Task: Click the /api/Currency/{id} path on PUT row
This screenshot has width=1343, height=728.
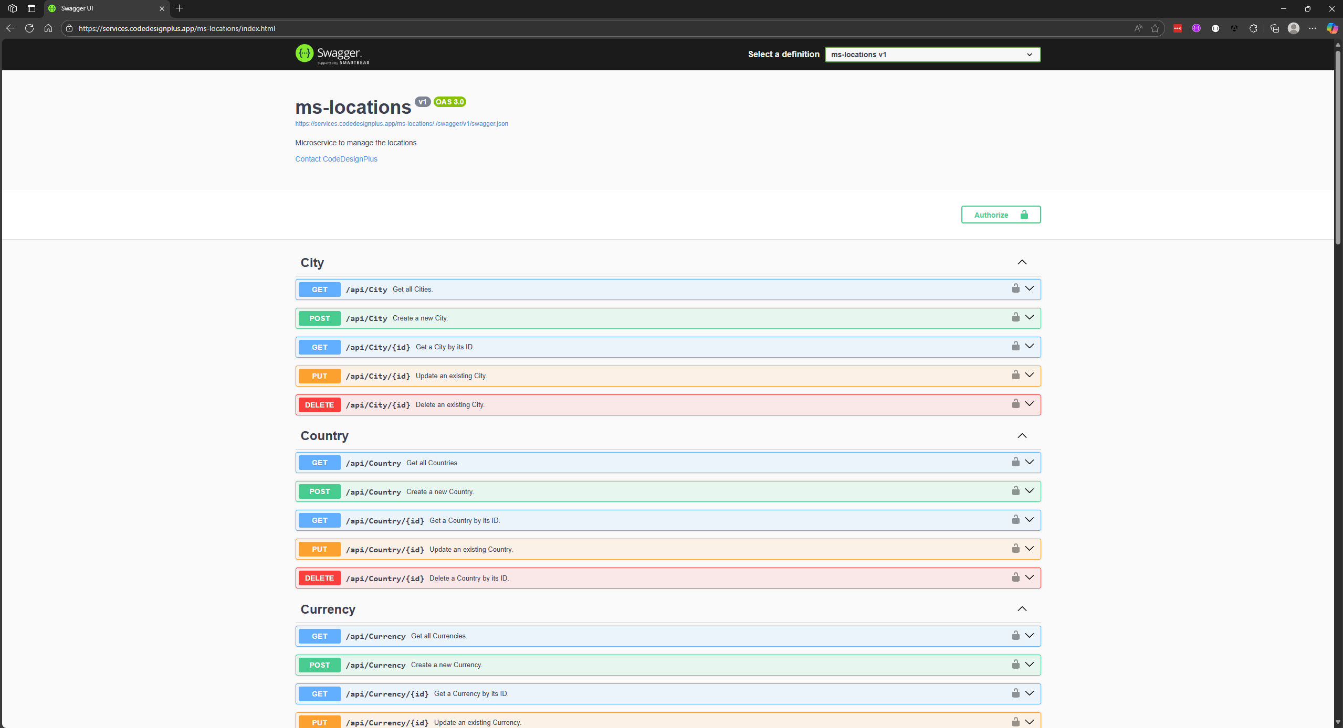Action: (387, 723)
